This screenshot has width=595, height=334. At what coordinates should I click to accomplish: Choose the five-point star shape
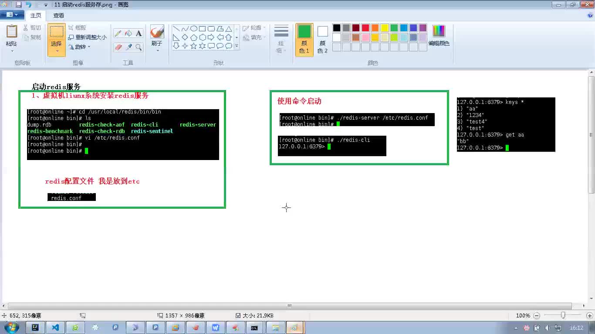194,46
